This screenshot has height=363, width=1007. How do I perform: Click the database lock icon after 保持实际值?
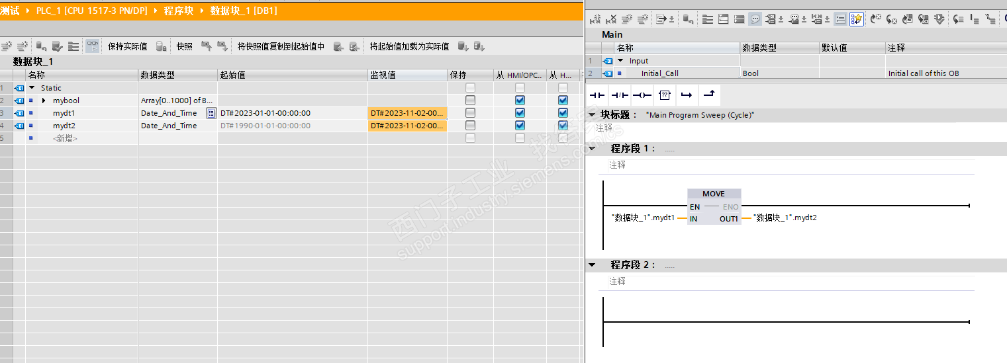point(161,46)
